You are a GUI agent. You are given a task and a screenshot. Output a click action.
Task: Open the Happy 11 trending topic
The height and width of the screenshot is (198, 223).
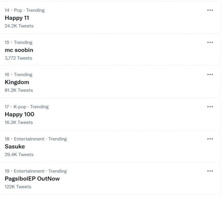pos(17,18)
